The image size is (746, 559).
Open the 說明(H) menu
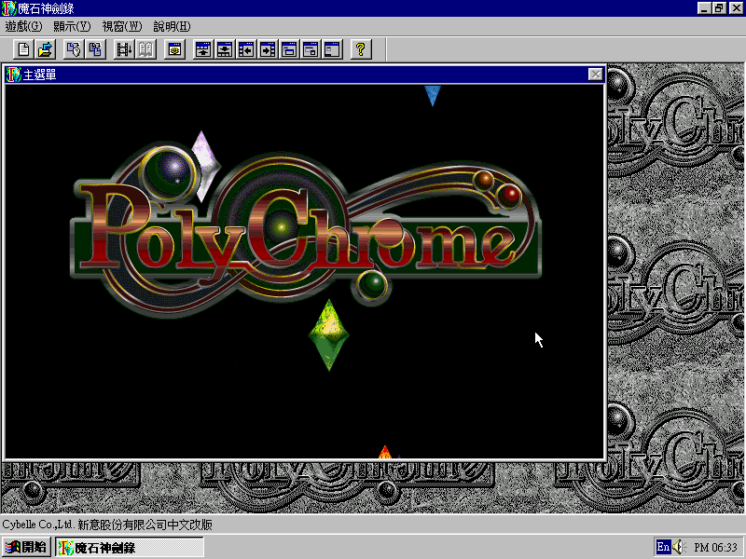pyautogui.click(x=172, y=27)
